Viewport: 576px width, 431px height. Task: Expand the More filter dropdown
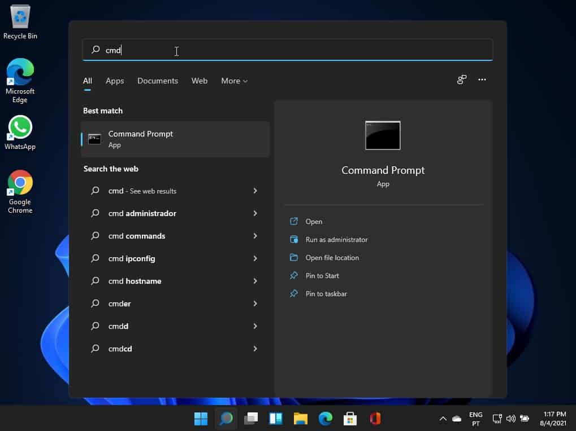[x=233, y=81]
